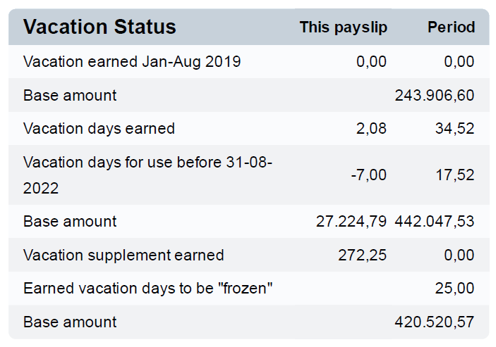Click the 442.047,53 period base amount
The width and height of the screenshot is (496, 347).
coord(434,222)
